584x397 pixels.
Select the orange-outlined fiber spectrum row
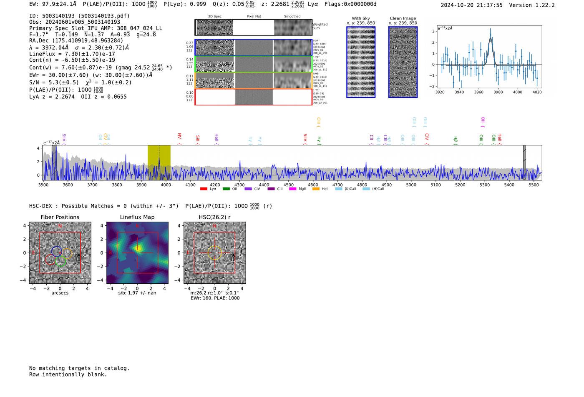tap(254, 80)
